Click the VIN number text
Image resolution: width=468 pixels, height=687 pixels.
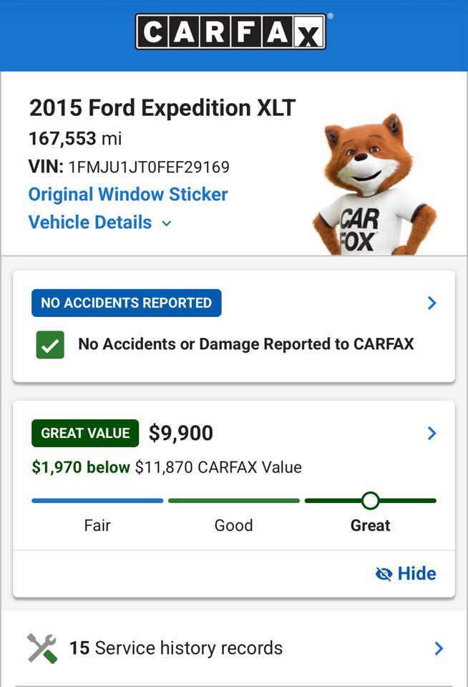(x=149, y=167)
